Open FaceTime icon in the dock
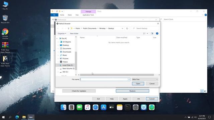214x120 pixels. coord(80,107)
